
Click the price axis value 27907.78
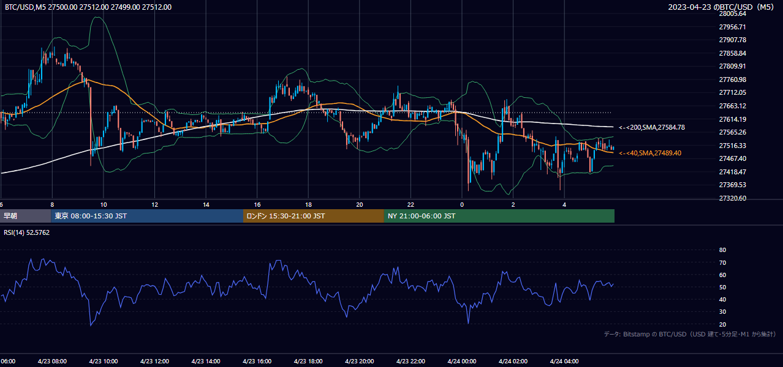pyautogui.click(x=732, y=40)
